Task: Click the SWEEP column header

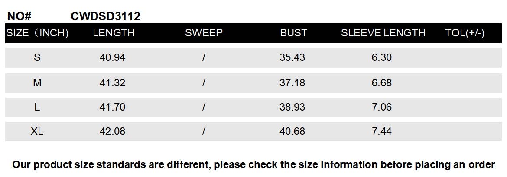Action: coord(204,33)
